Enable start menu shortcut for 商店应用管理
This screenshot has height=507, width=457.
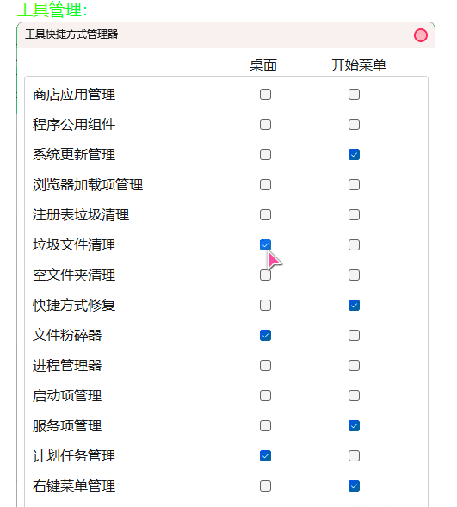click(x=354, y=95)
